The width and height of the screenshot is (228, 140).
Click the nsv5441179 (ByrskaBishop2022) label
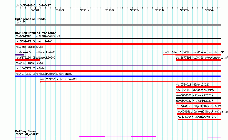(x=199, y=106)
